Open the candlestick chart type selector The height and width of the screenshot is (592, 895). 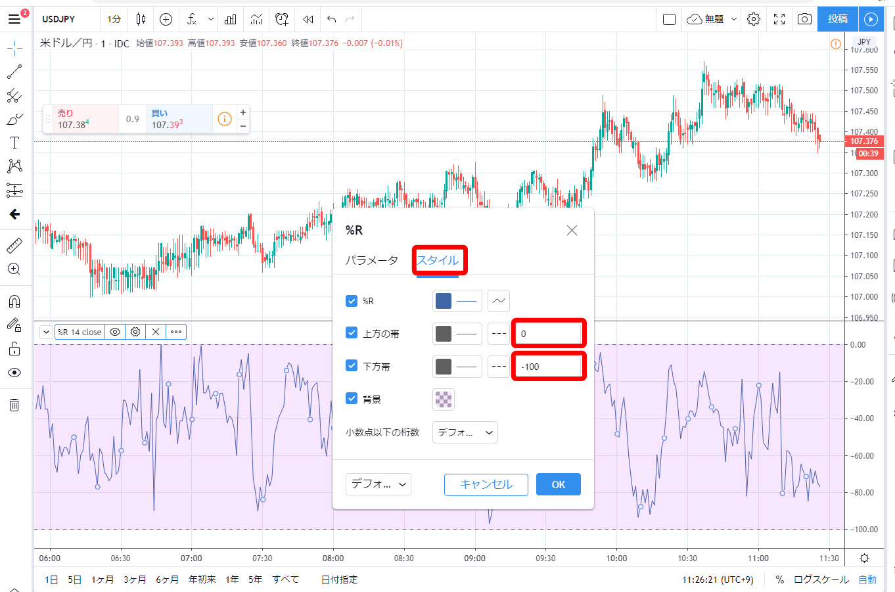pos(141,19)
